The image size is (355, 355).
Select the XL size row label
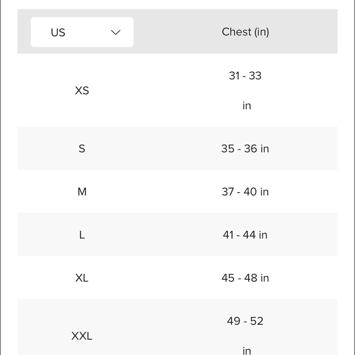click(x=82, y=278)
